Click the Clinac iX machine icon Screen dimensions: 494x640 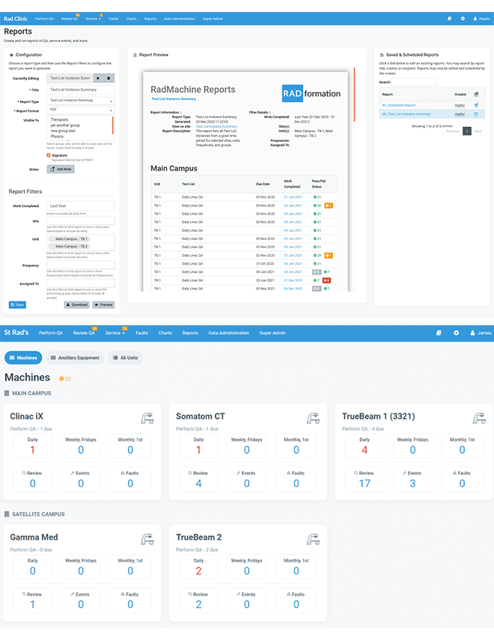[x=147, y=418]
